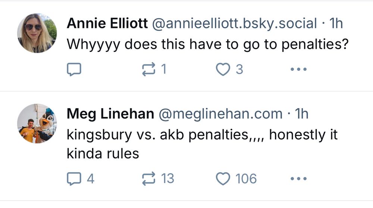Click reply bubble icon on Meg Linehan's post
This screenshot has width=373, height=208.
tap(73, 179)
